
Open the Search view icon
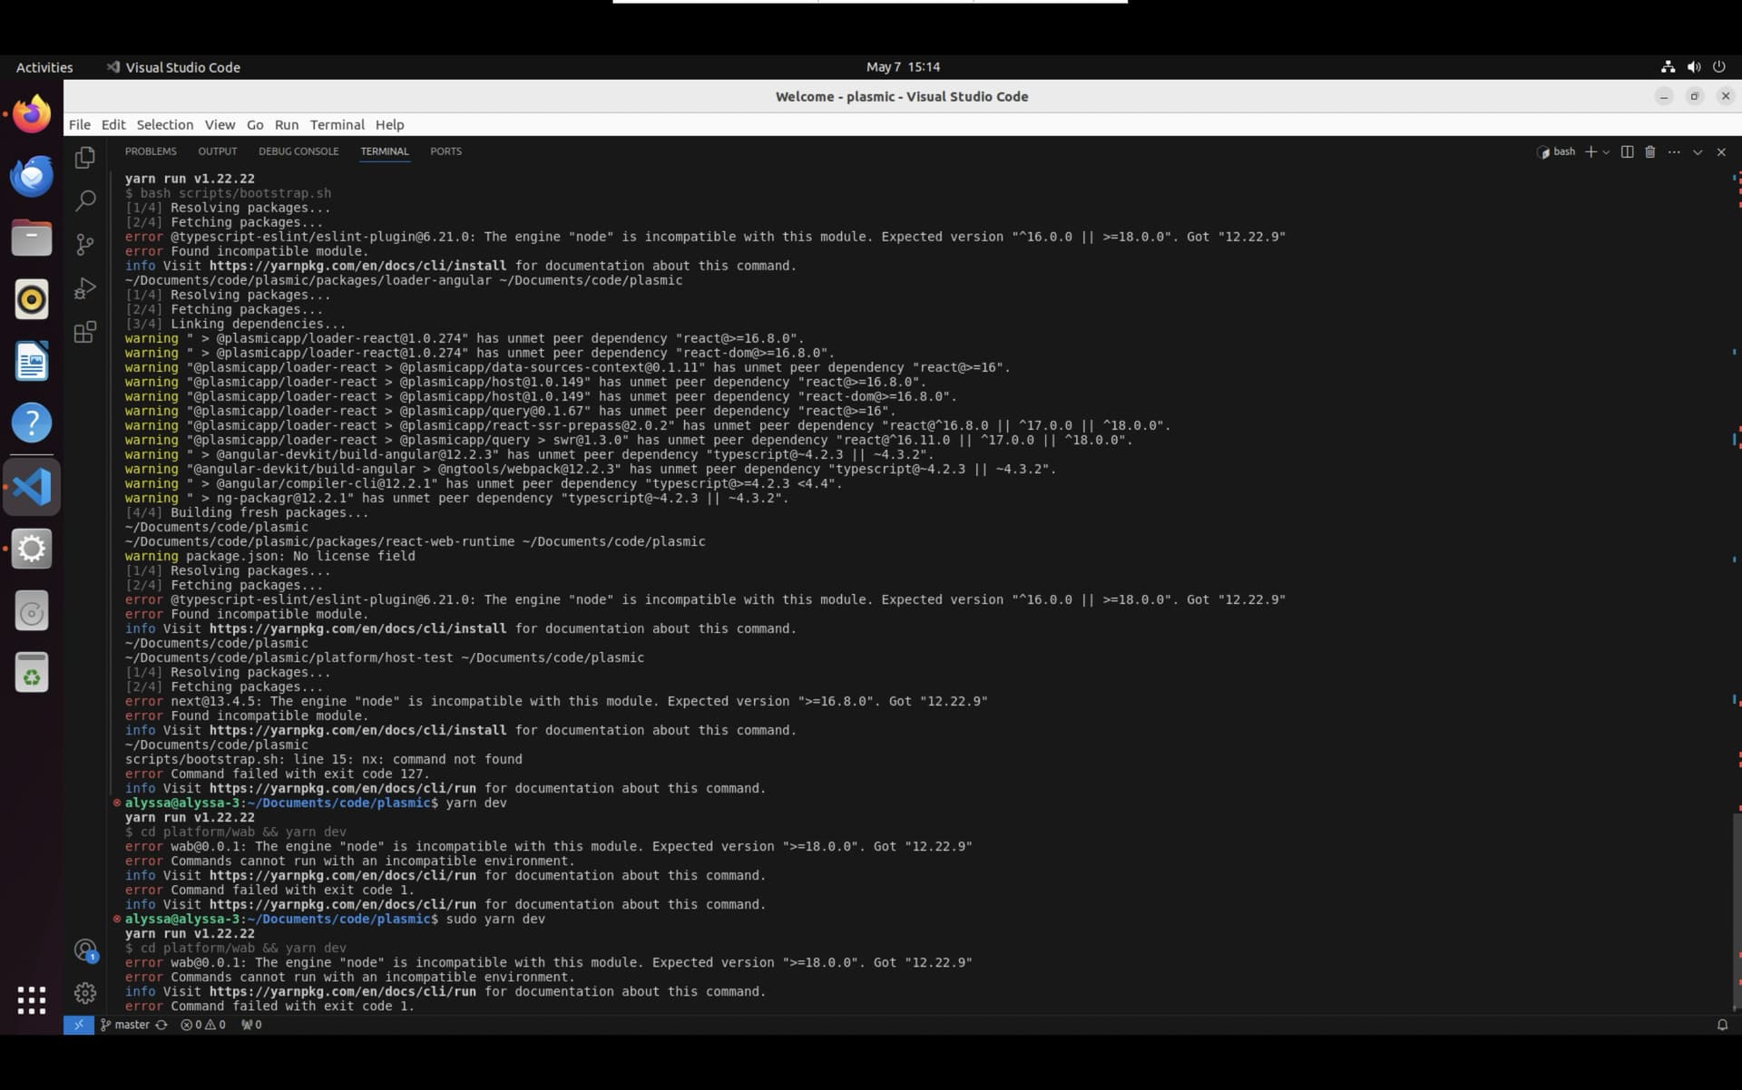tap(84, 200)
